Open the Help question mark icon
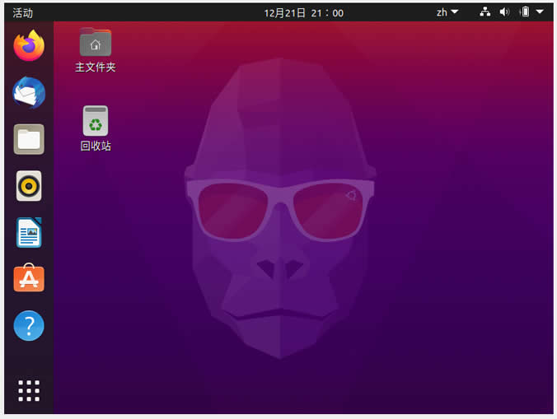 [29, 325]
